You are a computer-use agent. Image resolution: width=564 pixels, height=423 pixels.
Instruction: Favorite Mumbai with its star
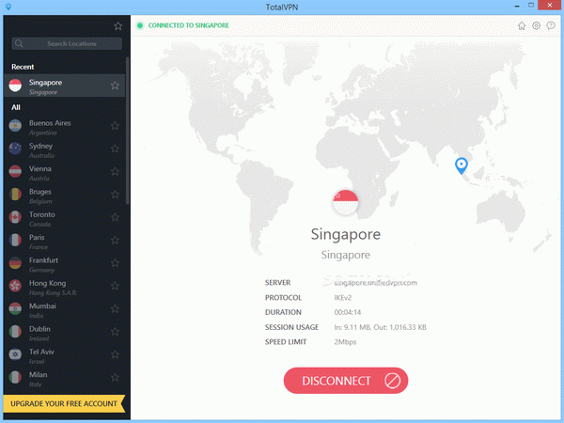115,308
